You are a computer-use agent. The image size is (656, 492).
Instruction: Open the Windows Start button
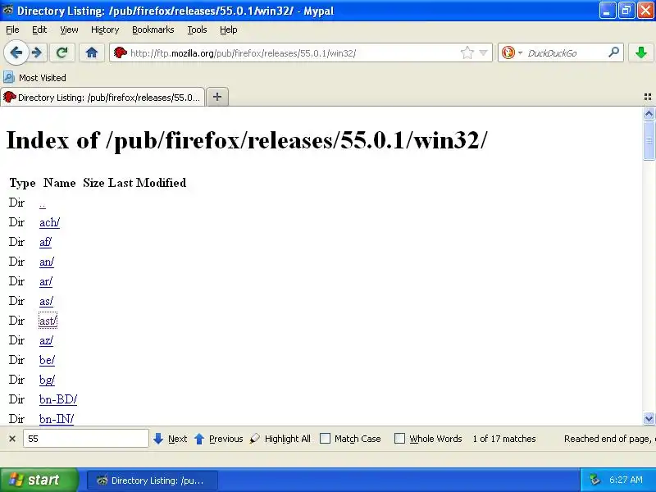point(39,480)
